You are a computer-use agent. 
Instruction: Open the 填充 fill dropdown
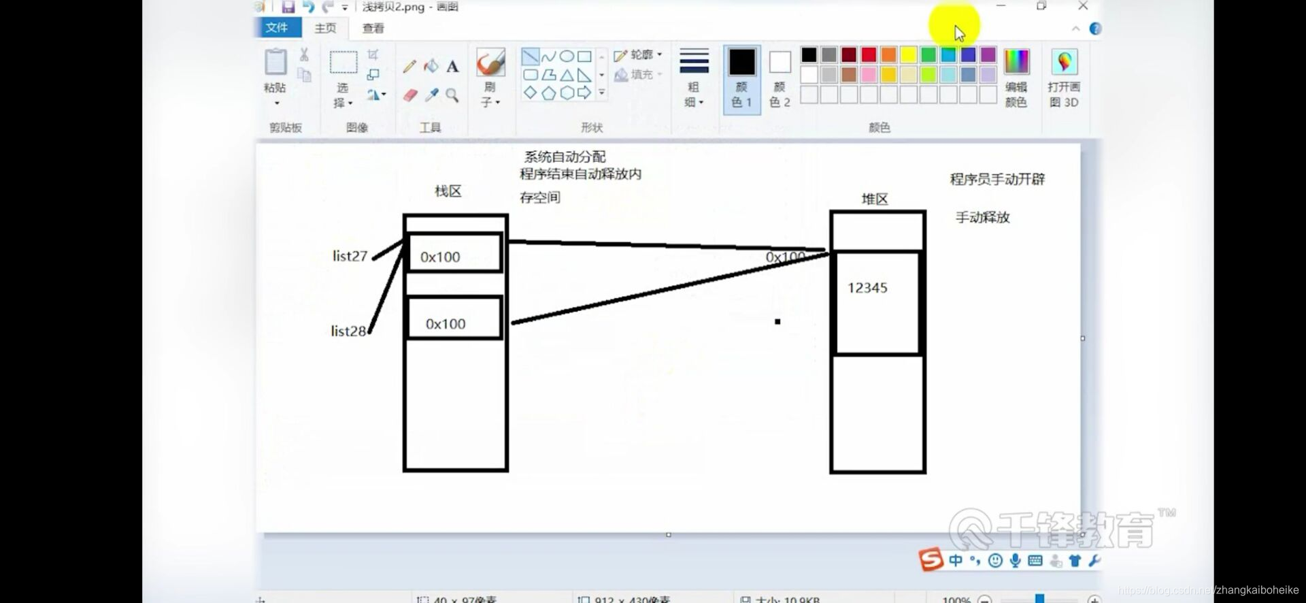638,75
